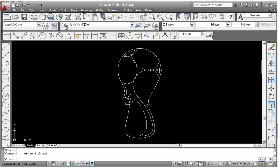Select the Revision Cloud tool
Viewport: 278px width, 167px height.
click(x=6, y=104)
